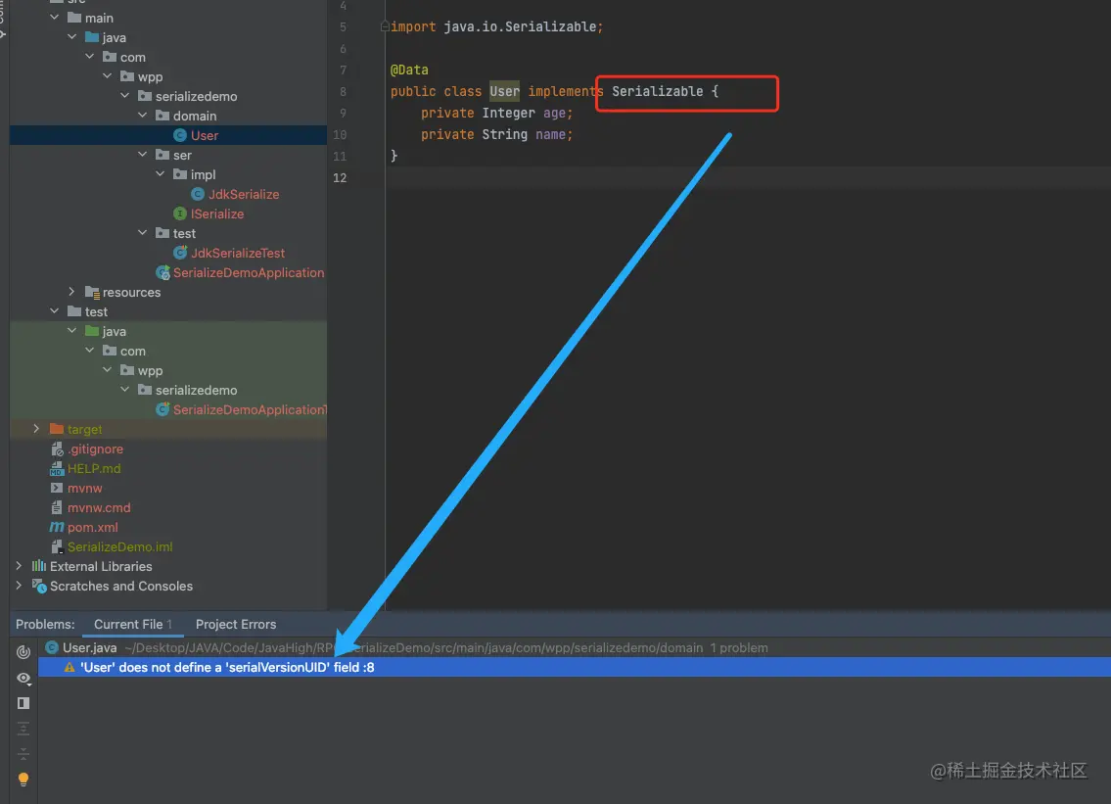Click the top icon in Problems toolbar
Screen dimensions: 1111x804
coord(23,651)
